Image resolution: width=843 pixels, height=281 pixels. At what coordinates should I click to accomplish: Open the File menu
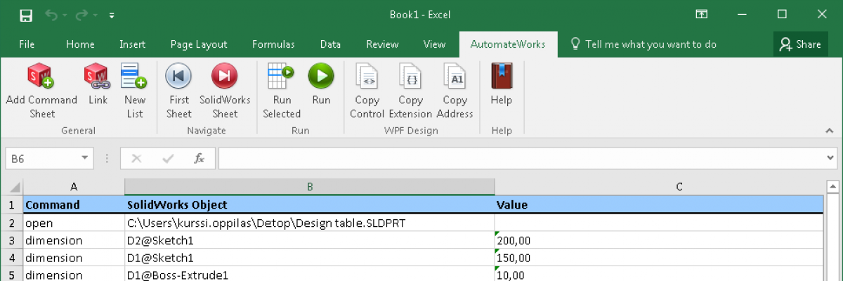(x=27, y=44)
